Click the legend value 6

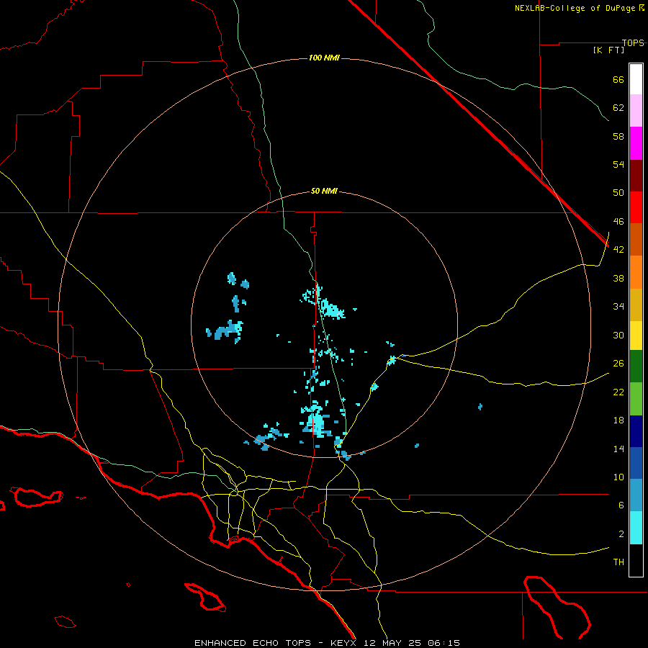(x=621, y=505)
